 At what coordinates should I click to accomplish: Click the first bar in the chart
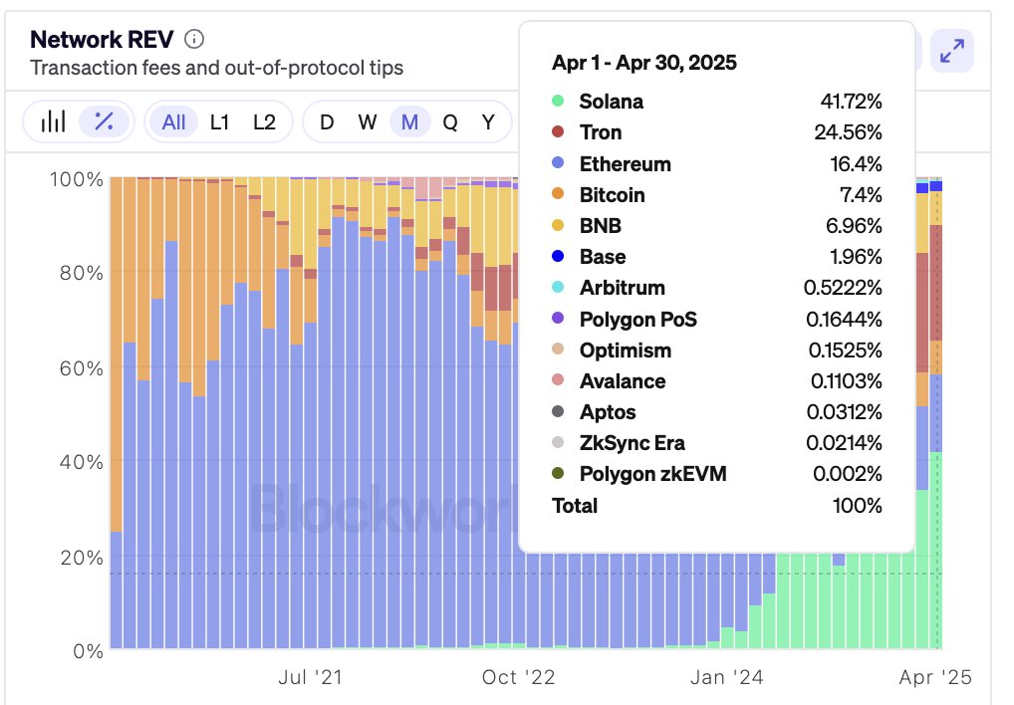coord(117,412)
